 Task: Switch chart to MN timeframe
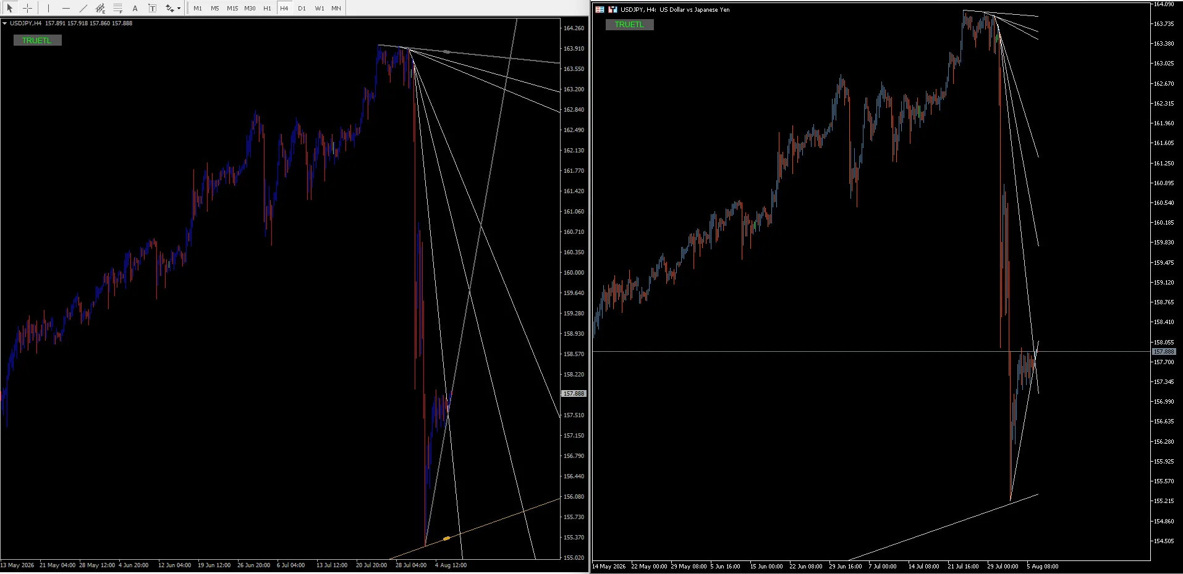coord(336,9)
